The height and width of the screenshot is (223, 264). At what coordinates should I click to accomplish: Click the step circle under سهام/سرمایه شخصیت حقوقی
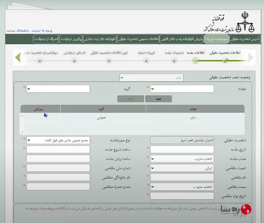[40, 60]
